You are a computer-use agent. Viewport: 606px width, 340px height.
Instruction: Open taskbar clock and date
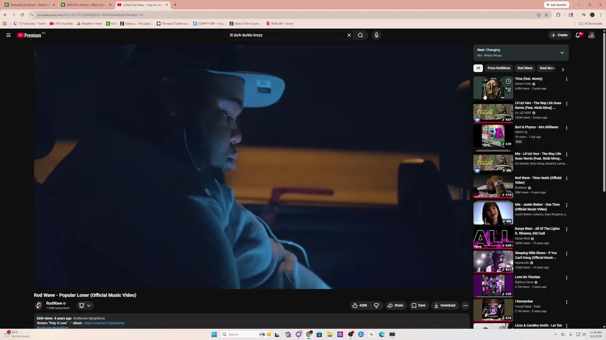point(595,334)
